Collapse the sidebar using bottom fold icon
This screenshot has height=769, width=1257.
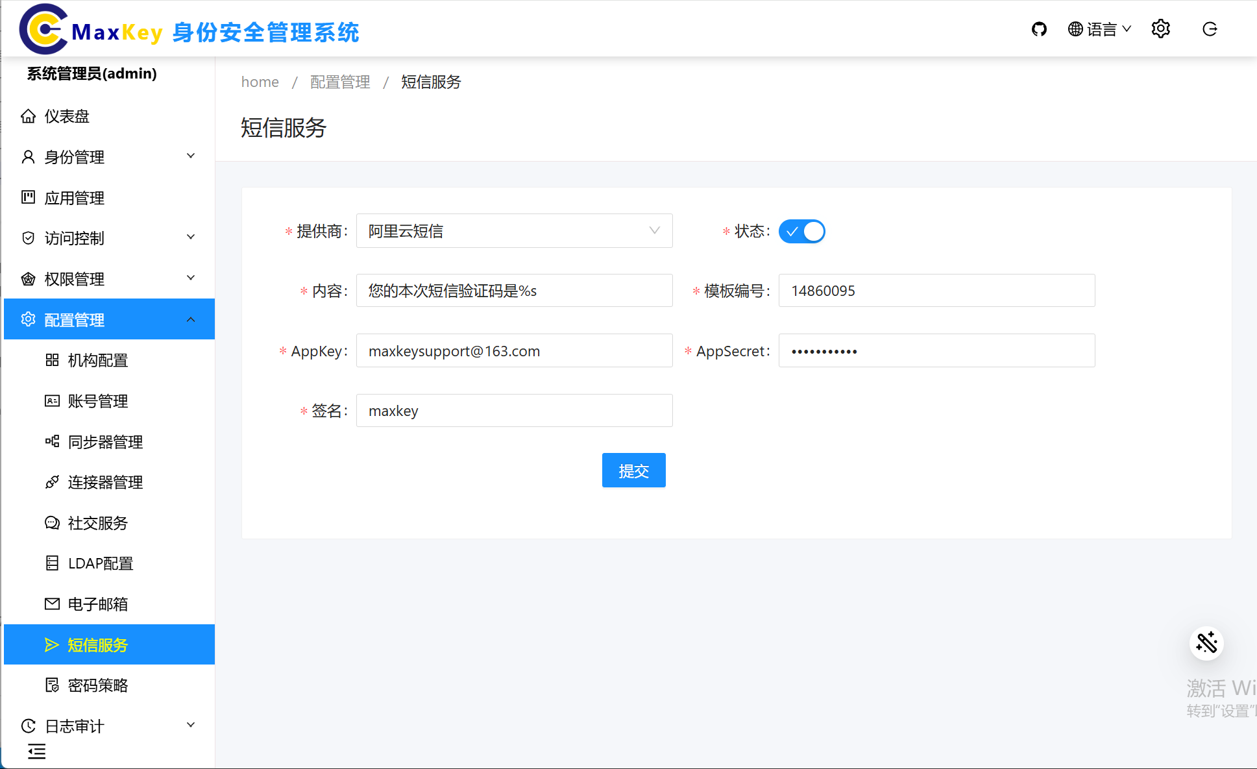pos(37,751)
